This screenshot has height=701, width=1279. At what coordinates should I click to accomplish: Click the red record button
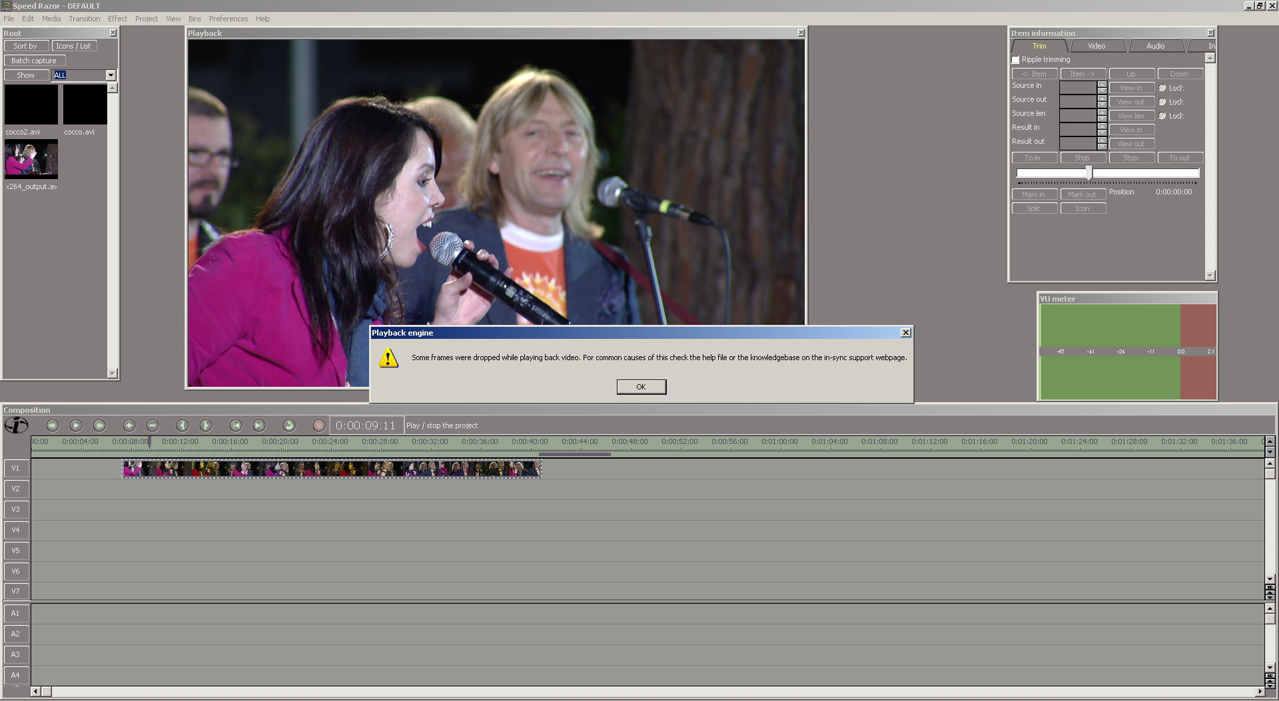319,425
